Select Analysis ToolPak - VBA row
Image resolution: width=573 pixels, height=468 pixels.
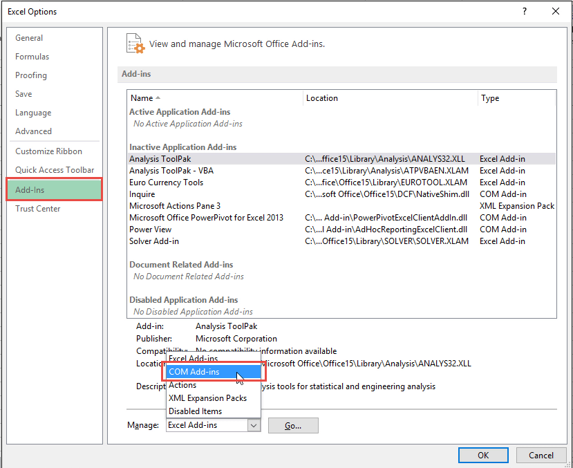[x=341, y=171]
